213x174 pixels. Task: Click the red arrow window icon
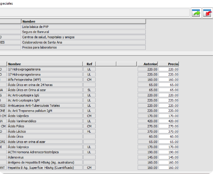(x=207, y=13)
